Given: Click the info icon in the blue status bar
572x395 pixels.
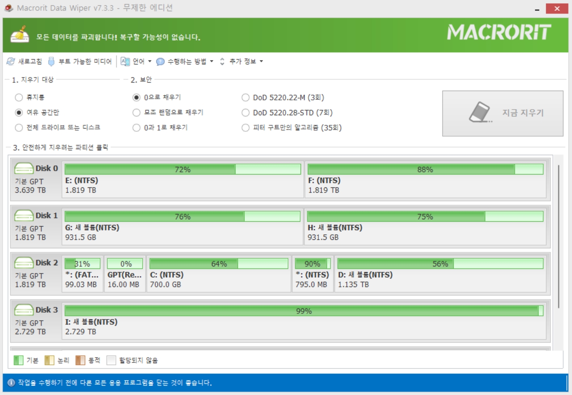Looking at the screenshot, I should pos(11,383).
